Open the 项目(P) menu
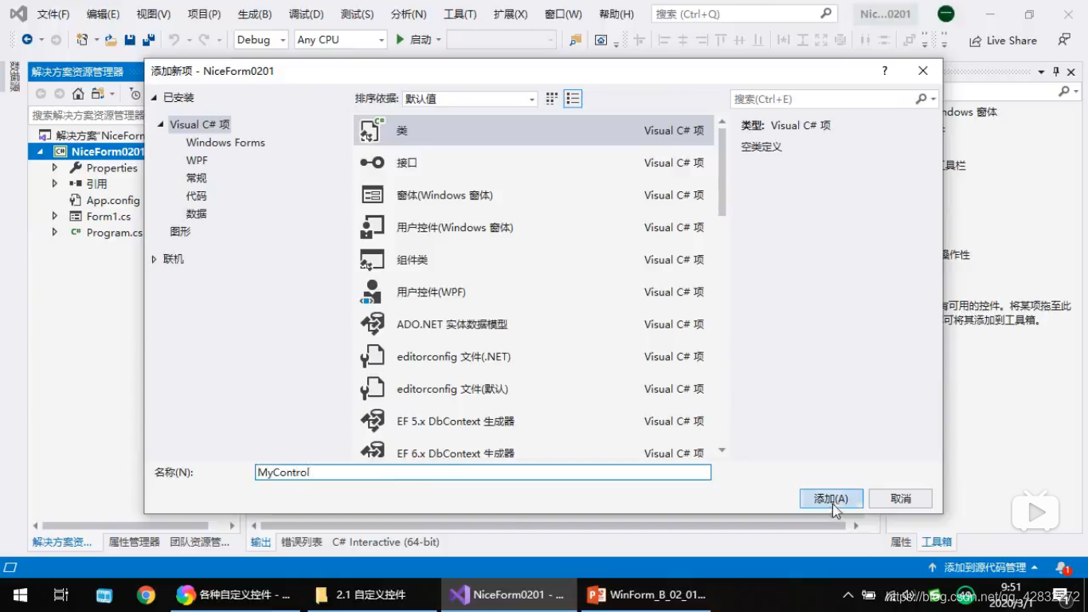The height and width of the screenshot is (612, 1088). pyautogui.click(x=204, y=14)
